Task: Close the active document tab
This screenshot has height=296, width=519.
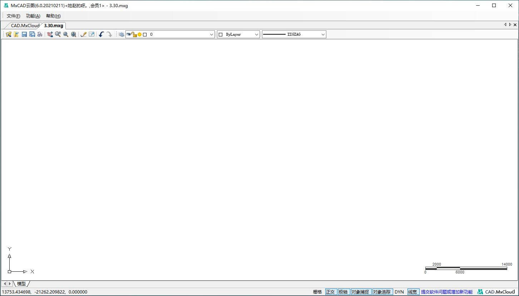Action: tap(515, 25)
